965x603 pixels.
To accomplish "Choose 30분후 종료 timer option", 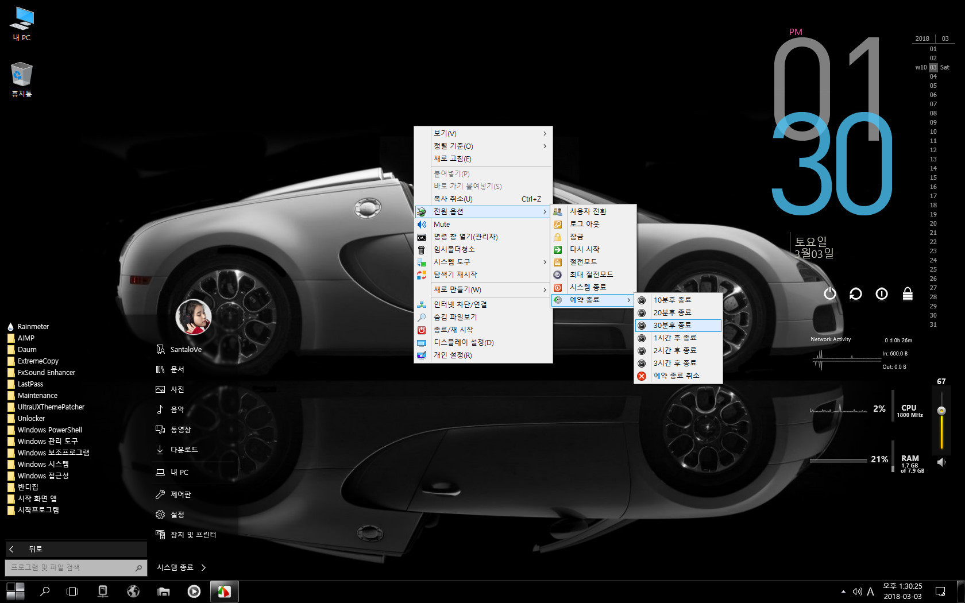I will point(678,325).
